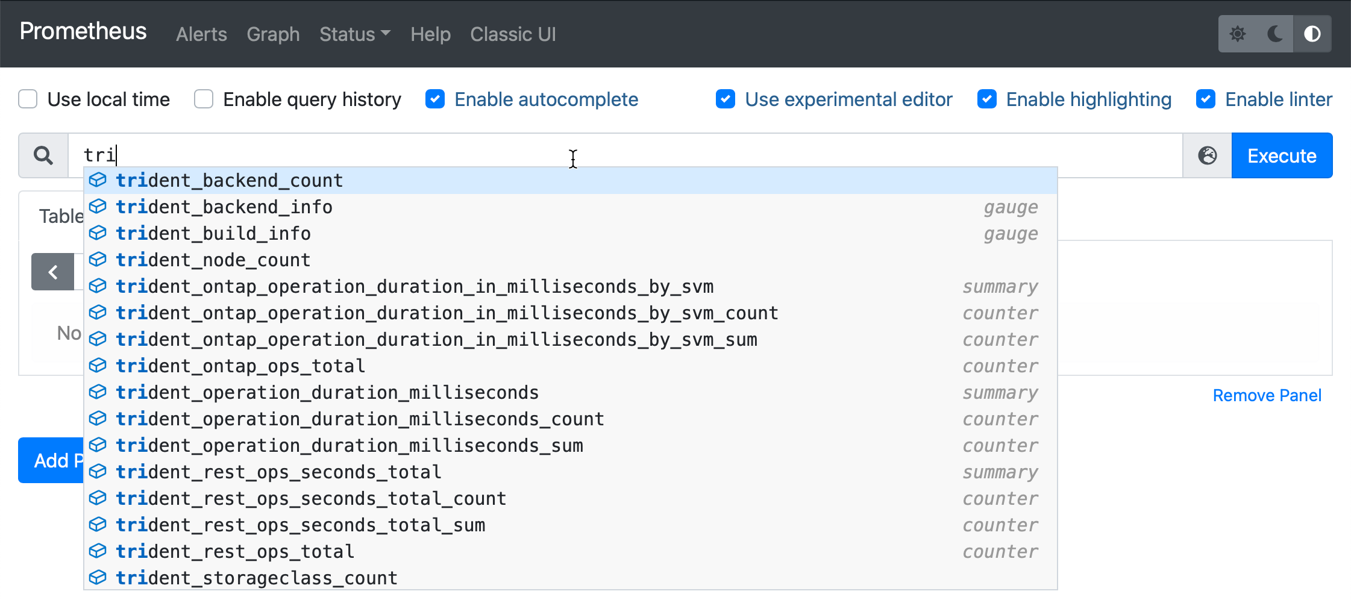Click the search magnifier icon
This screenshot has width=1351, height=600.
[43, 155]
